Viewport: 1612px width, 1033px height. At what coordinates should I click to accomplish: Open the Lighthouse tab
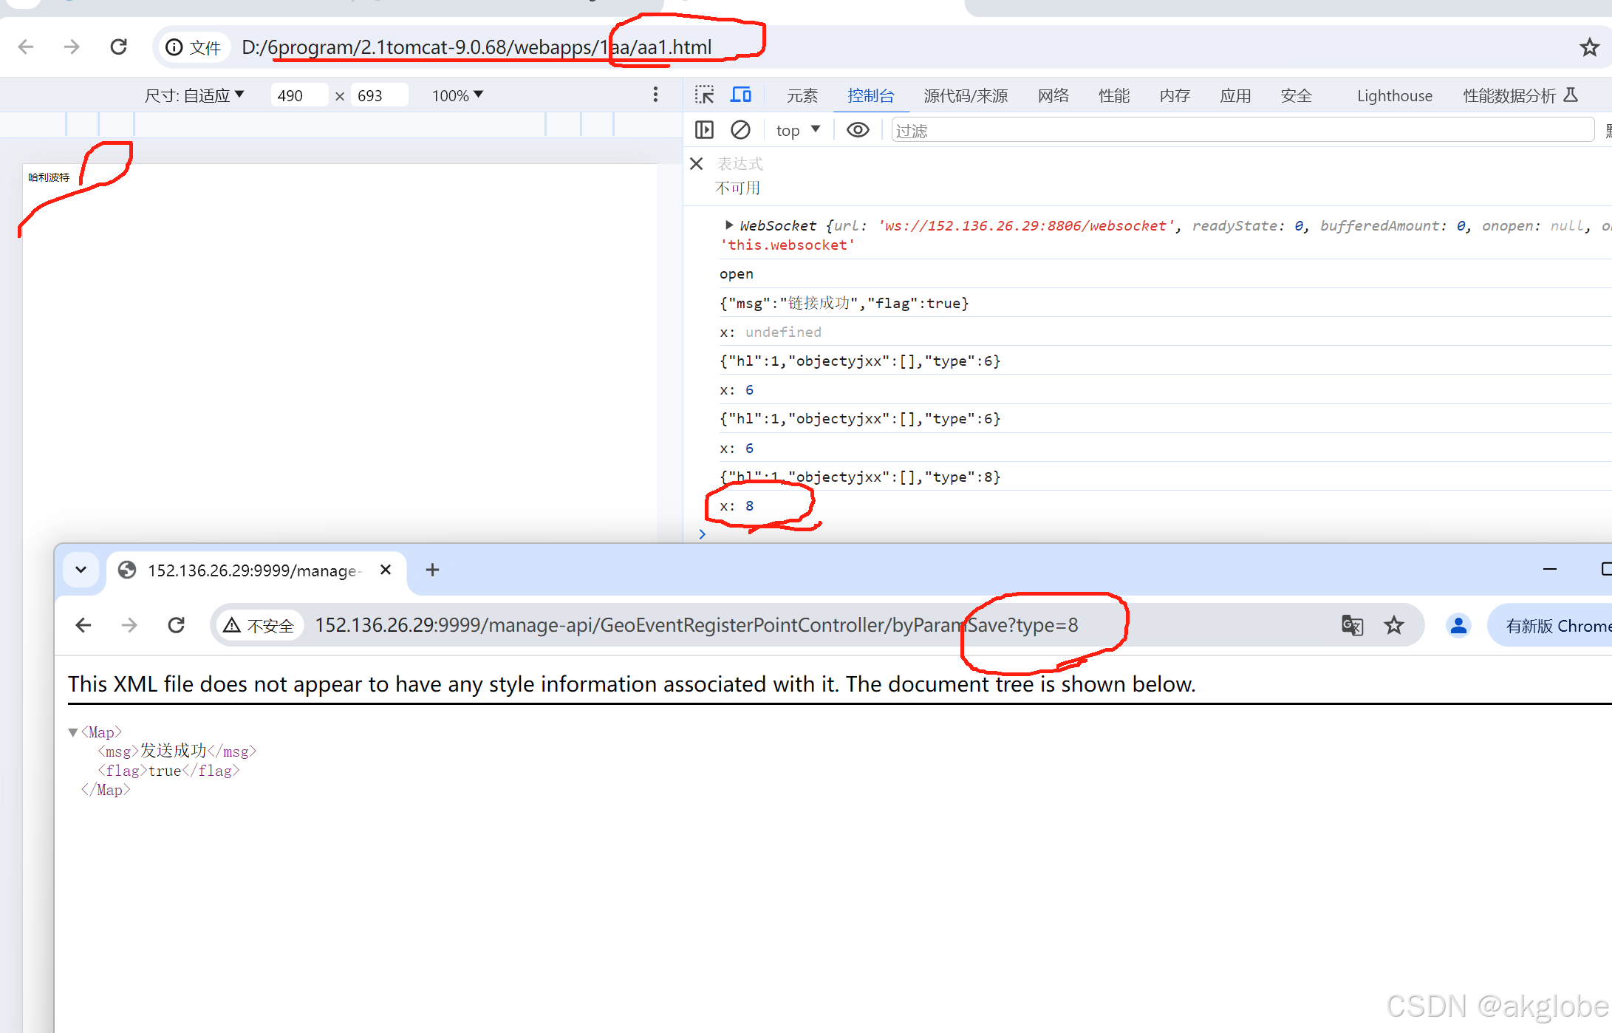[1394, 95]
